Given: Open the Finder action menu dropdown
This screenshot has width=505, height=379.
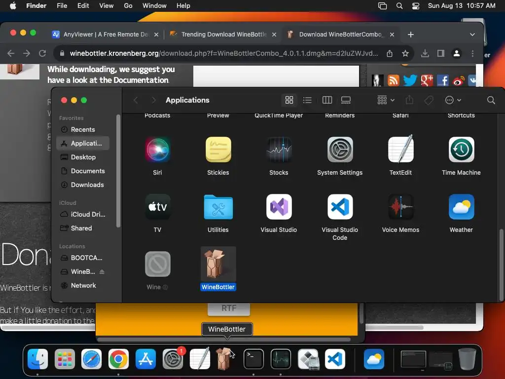Looking at the screenshot, I should click(x=453, y=100).
